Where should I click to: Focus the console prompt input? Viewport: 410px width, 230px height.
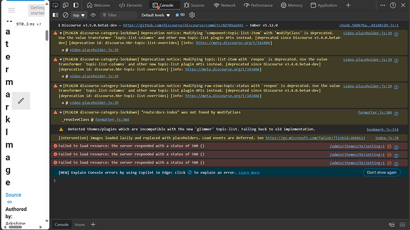(230, 181)
